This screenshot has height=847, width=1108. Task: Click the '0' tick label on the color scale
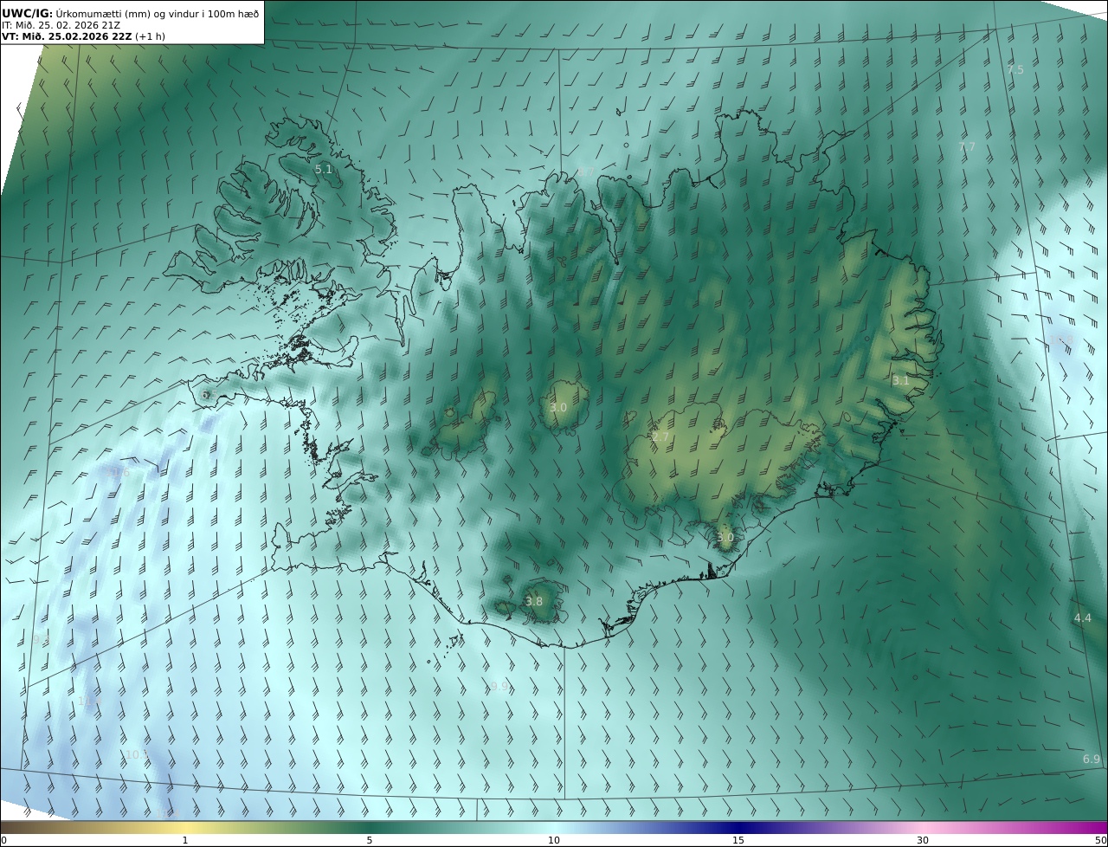pyautogui.click(x=3, y=840)
